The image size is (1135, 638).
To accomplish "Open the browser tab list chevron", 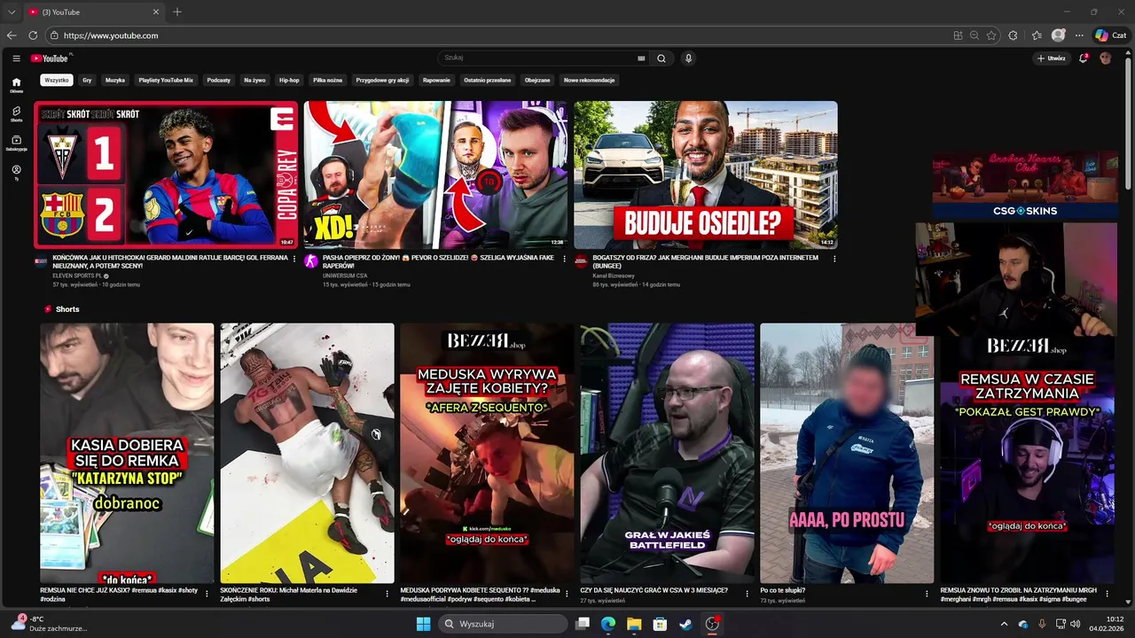I will 12,12.
